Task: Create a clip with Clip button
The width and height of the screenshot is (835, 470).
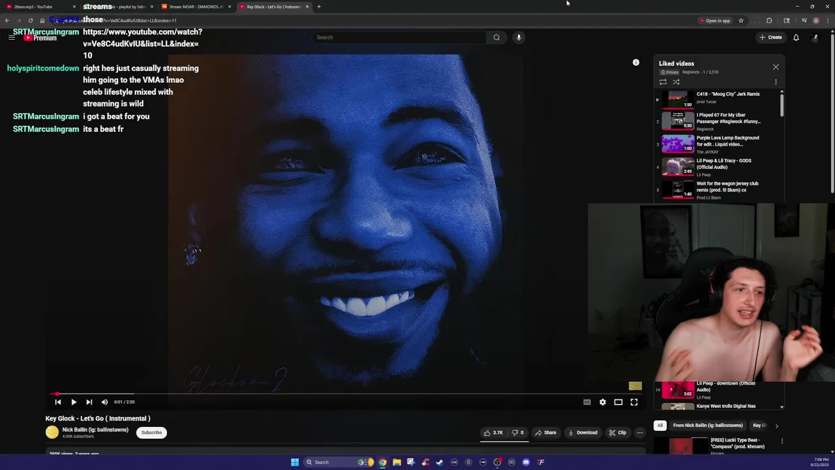Action: pyautogui.click(x=617, y=432)
